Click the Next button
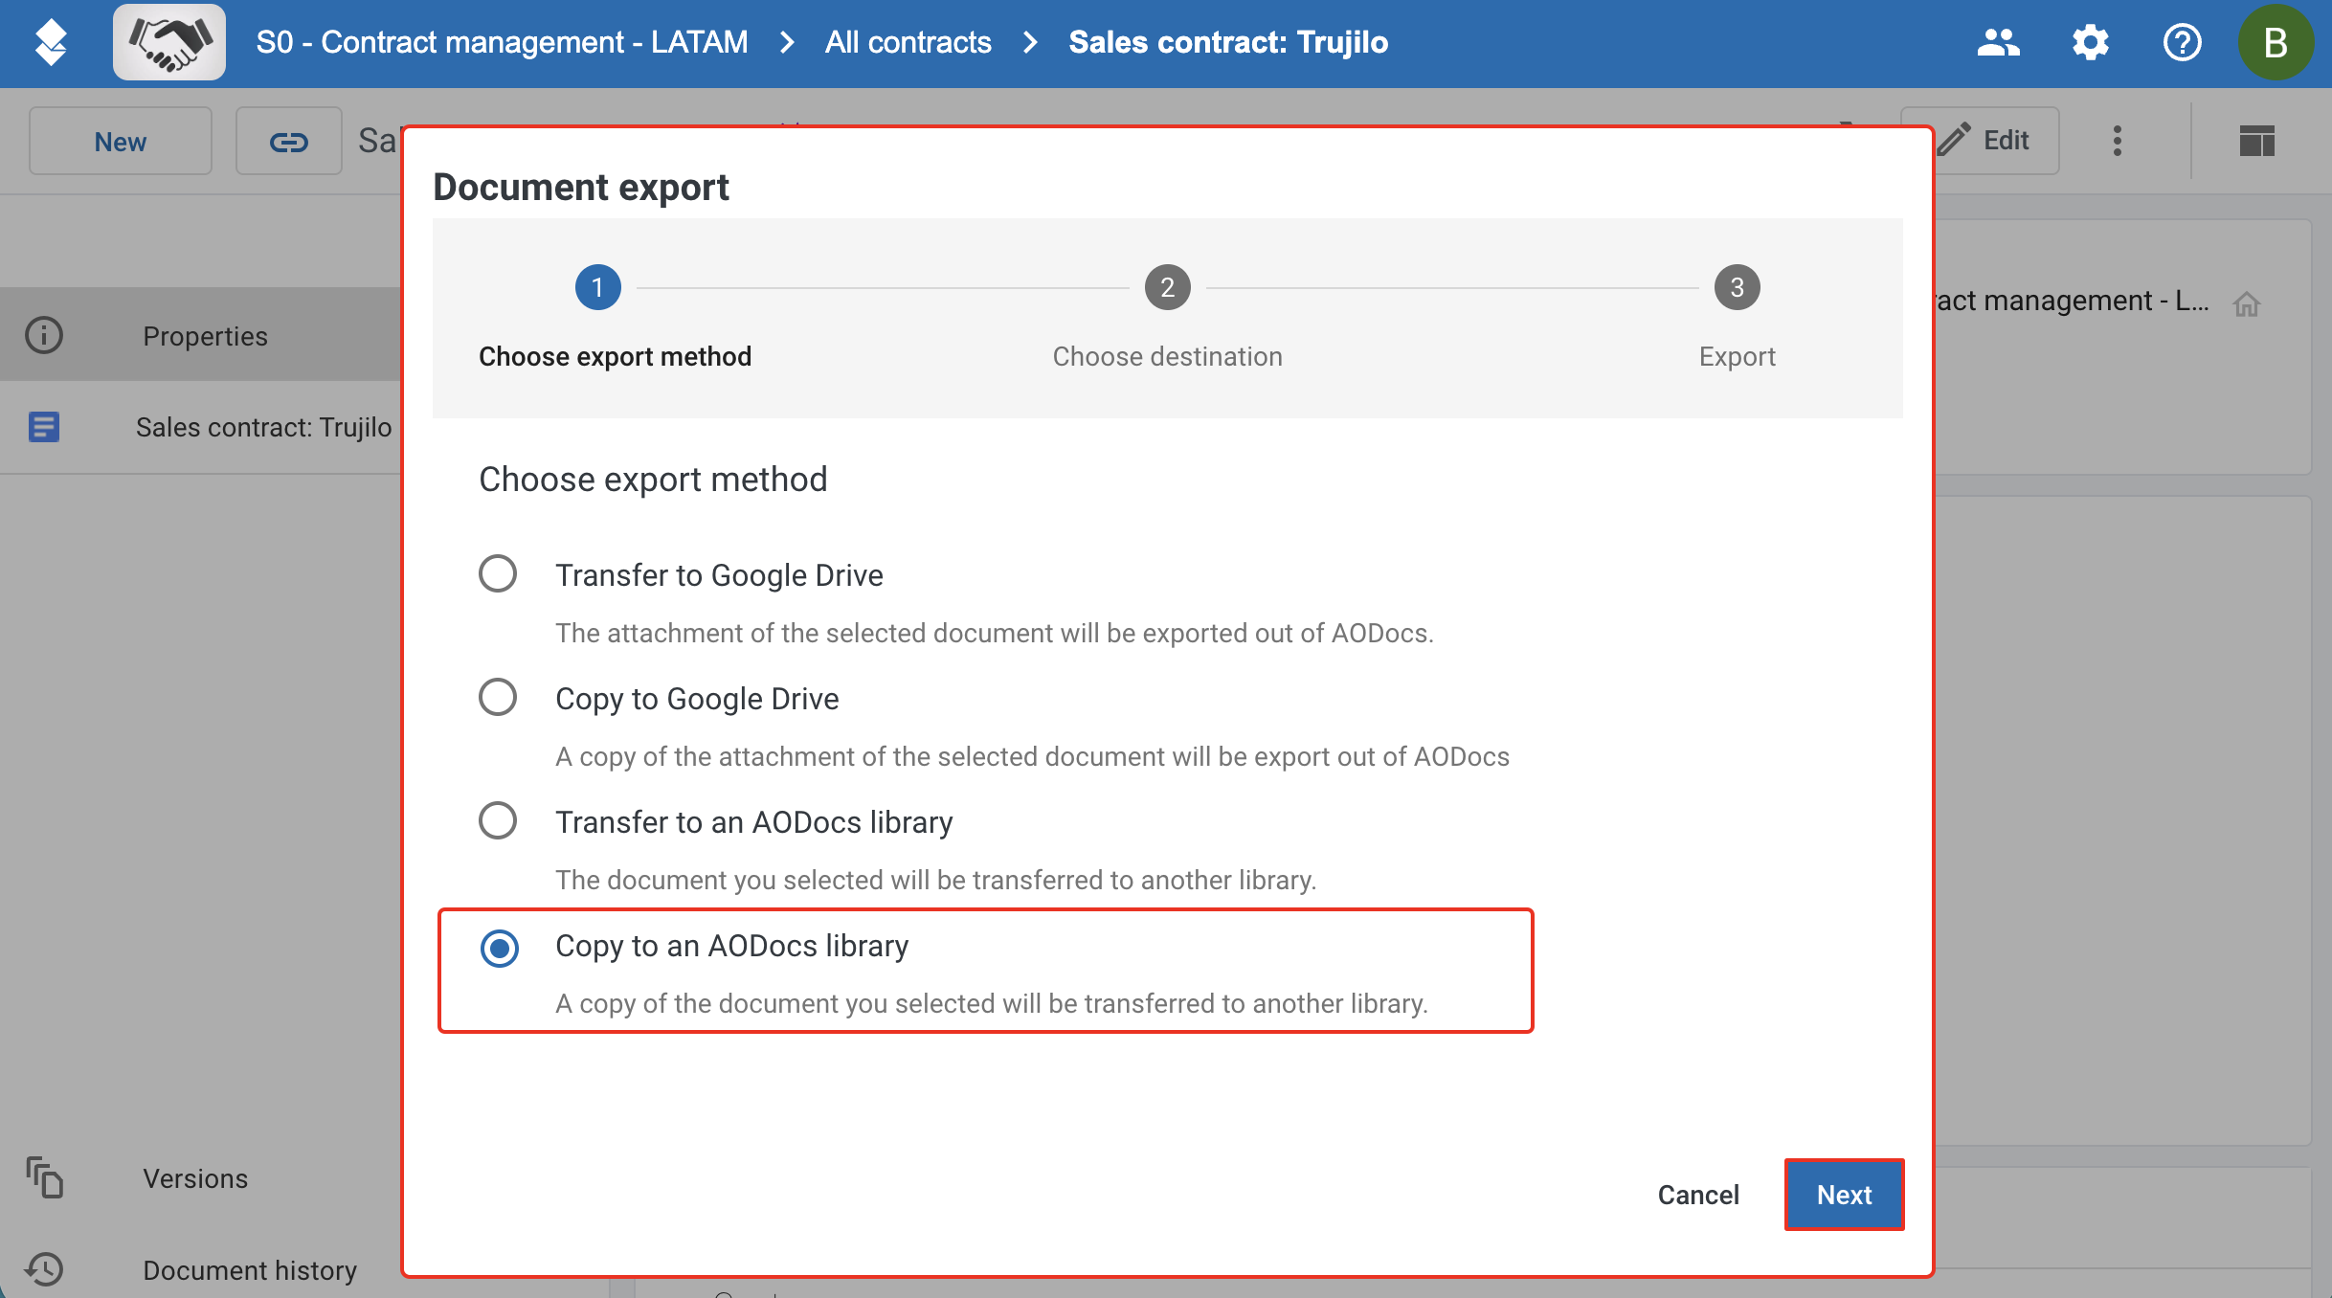The height and width of the screenshot is (1298, 2332). pos(1844,1195)
